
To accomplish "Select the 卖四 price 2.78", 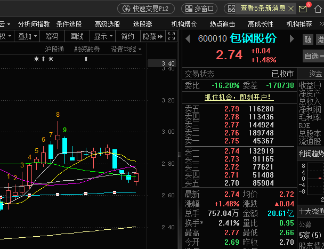I will (232, 117).
